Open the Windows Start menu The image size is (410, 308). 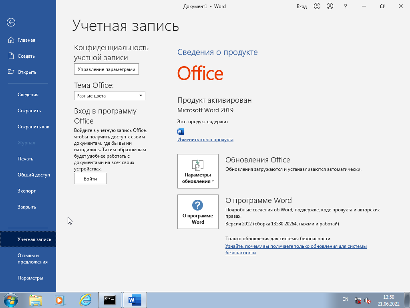point(11,300)
